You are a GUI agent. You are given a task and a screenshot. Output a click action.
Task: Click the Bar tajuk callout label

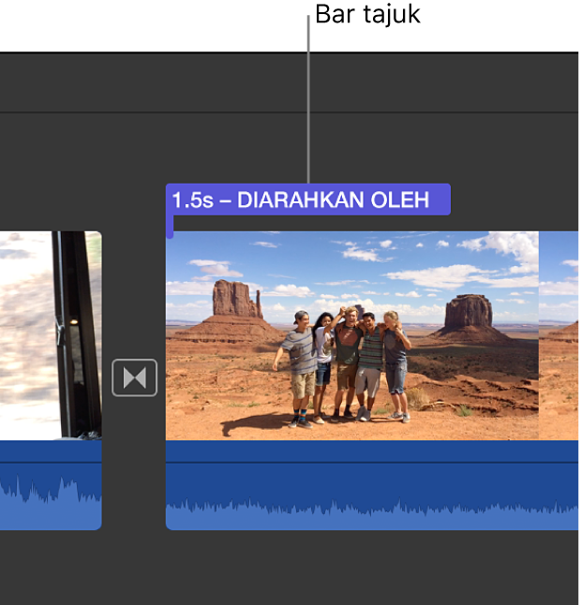point(367,14)
